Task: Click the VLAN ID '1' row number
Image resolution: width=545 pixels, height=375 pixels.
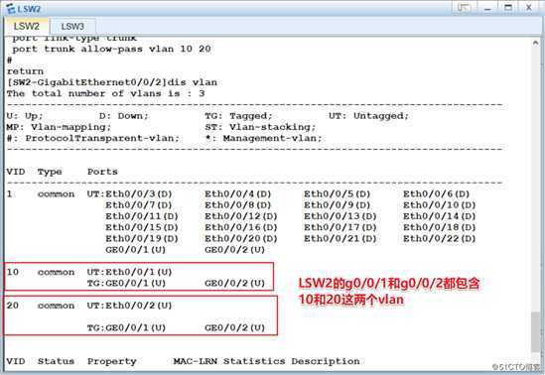Action: [x=9, y=193]
